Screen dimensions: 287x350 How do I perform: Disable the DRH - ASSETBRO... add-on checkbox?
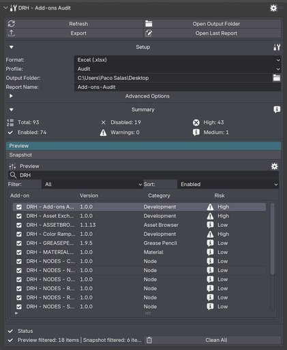pyautogui.click(x=19, y=225)
